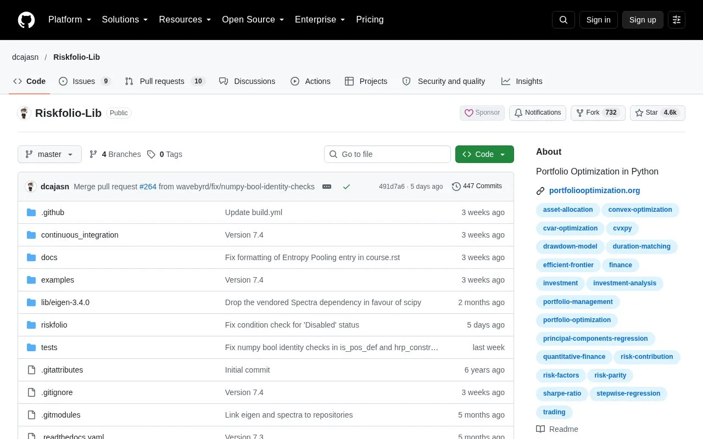The height and width of the screenshot is (439, 703).
Task: Expand the Solutions menu
Action: click(125, 20)
